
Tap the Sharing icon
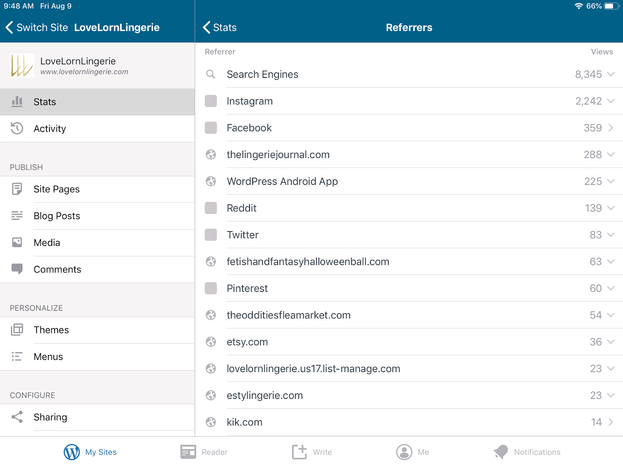[x=17, y=417]
